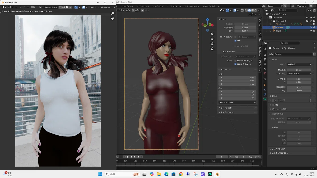317x178 pixels.
Task: Open オプション dropdown in viewport
Action: click(x=255, y=15)
